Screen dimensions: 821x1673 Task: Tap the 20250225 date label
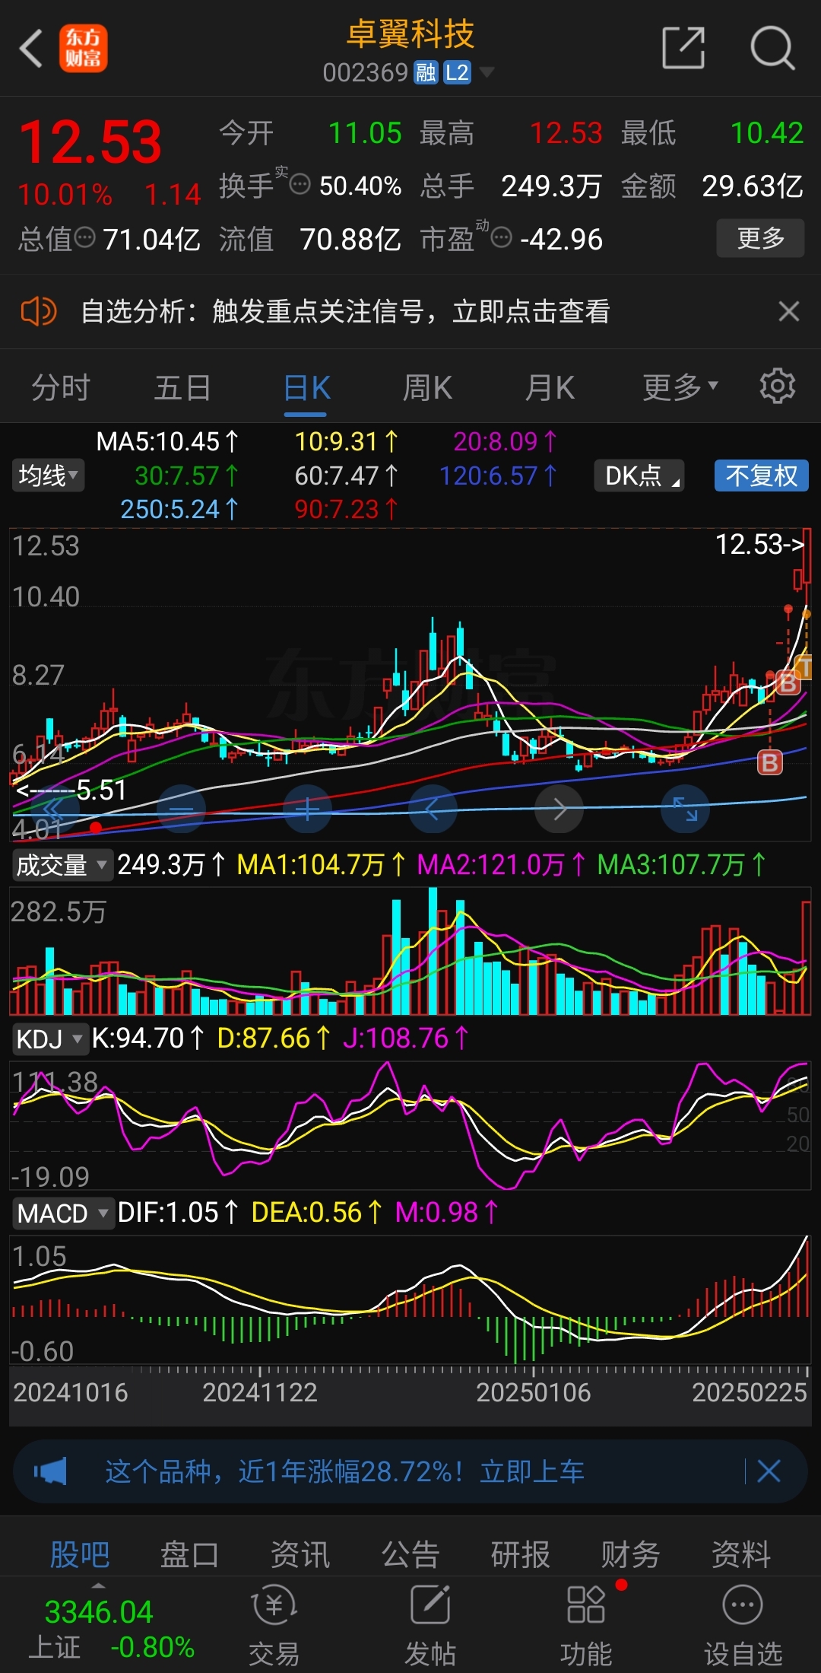[749, 1392]
